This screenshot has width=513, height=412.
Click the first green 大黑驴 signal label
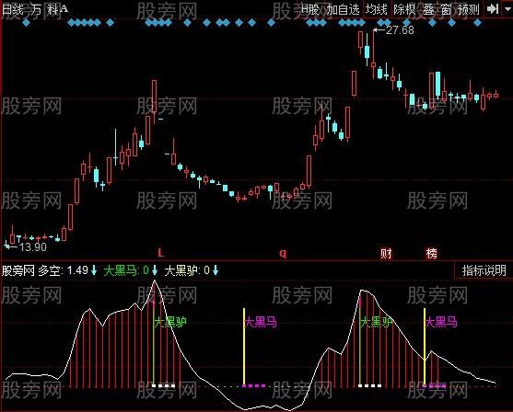coord(170,322)
